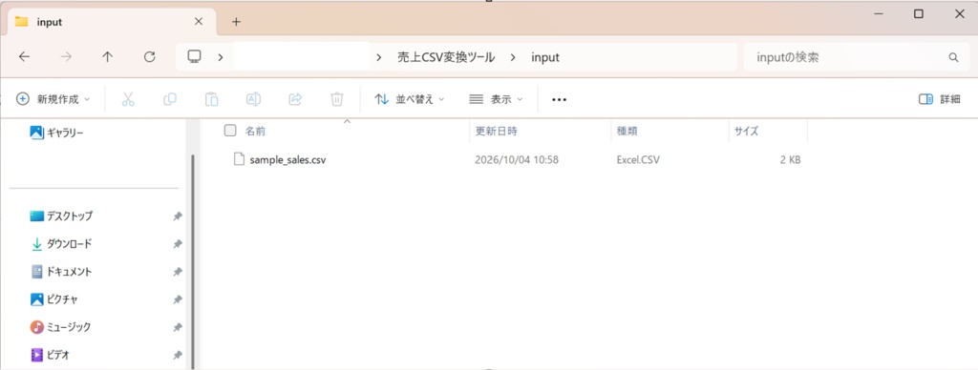Toggle the 詳細 details pane
The width and height of the screenshot is (978, 370).
click(x=940, y=99)
